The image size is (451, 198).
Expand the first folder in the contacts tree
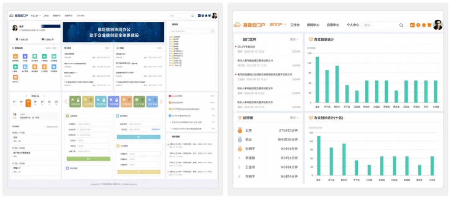pos(170,37)
